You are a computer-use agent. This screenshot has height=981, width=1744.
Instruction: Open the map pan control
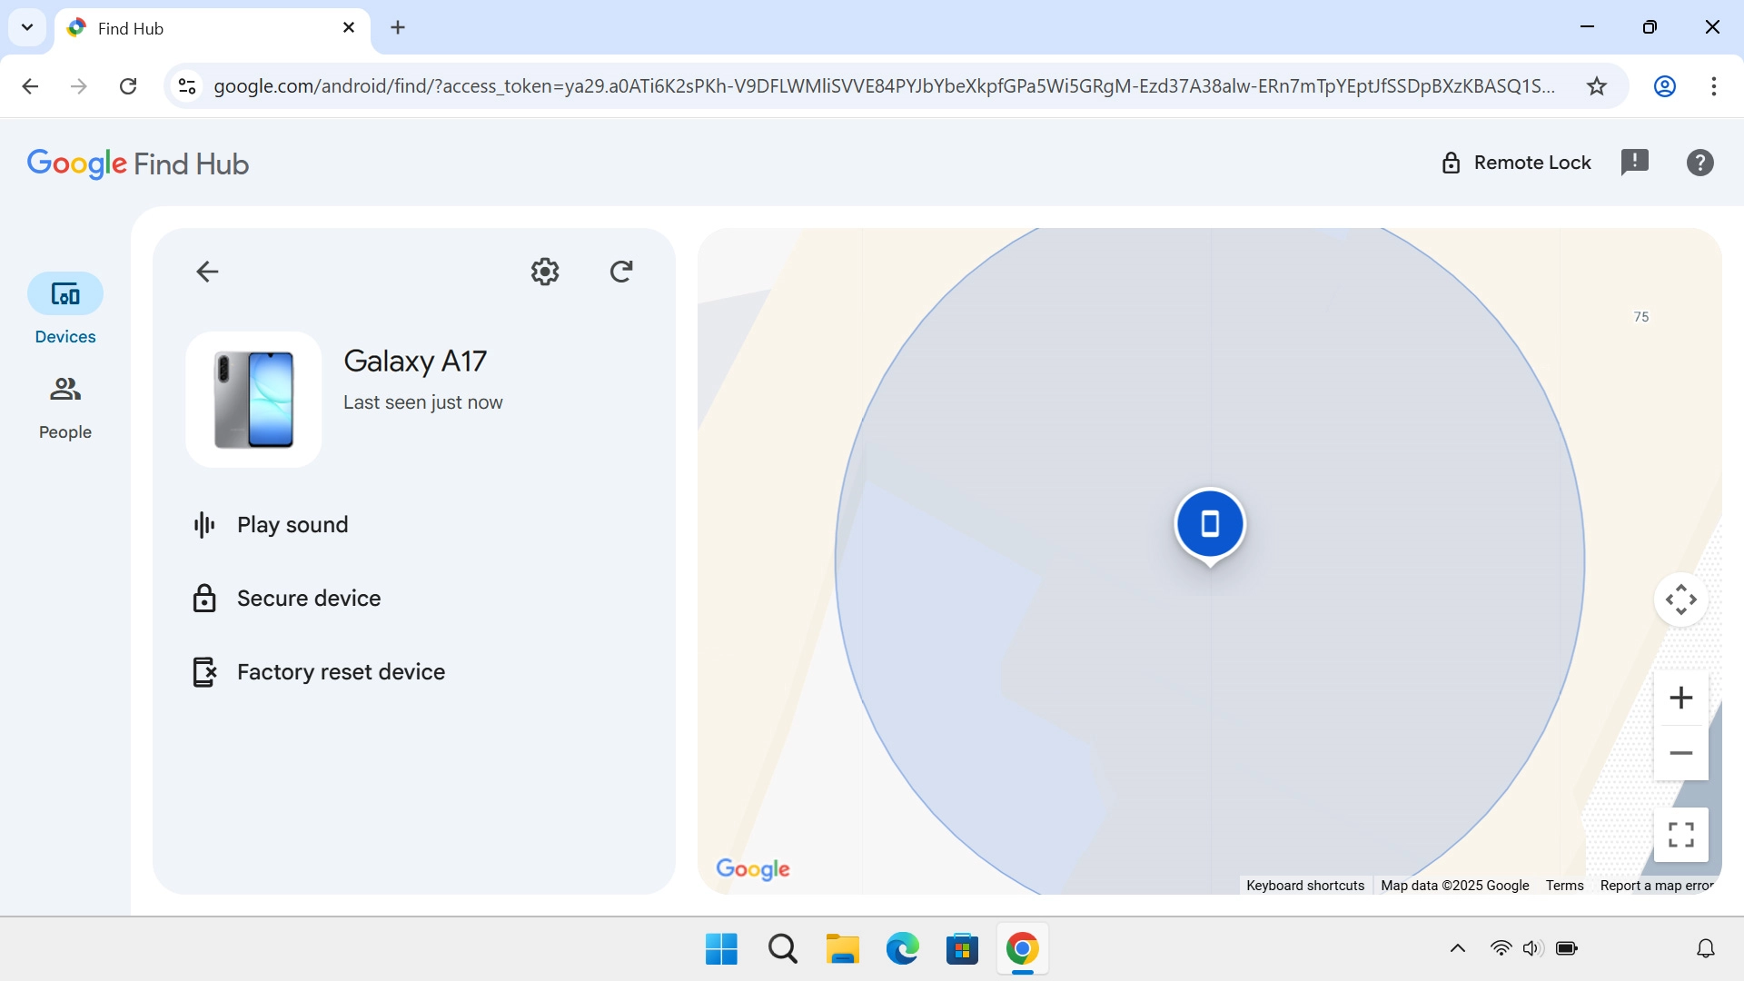(x=1680, y=599)
